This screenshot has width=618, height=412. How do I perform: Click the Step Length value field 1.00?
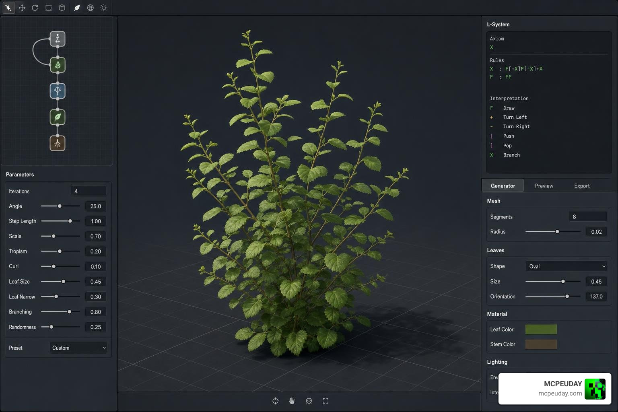point(96,221)
